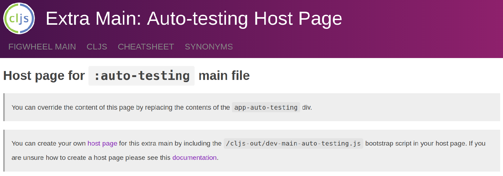503x176 pixels.
Task: Click the cljs logo icon
Action: coord(19,18)
